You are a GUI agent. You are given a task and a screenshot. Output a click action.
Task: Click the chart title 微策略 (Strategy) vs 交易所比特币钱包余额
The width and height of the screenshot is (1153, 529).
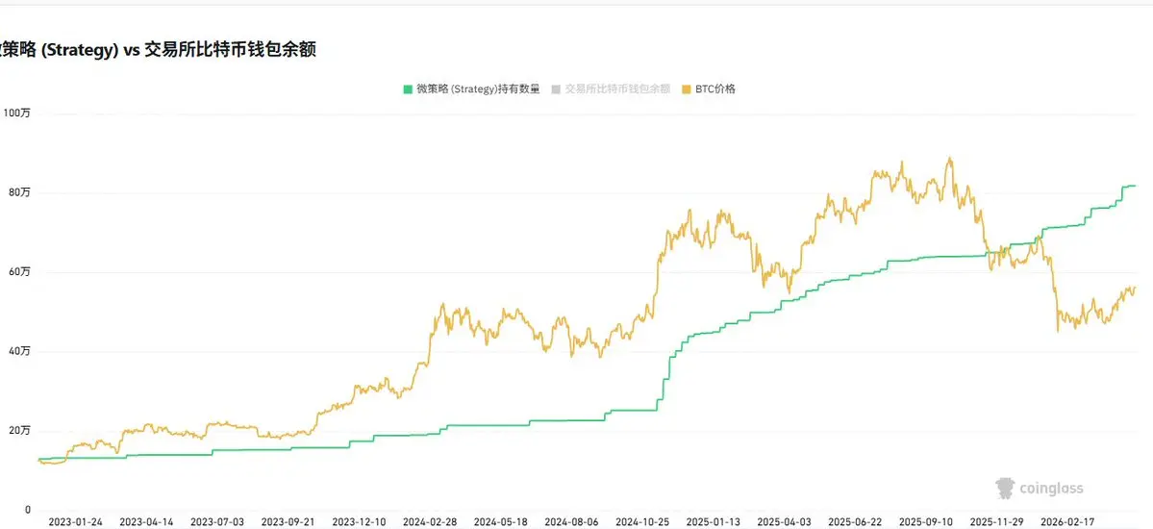pyautogui.click(x=158, y=49)
